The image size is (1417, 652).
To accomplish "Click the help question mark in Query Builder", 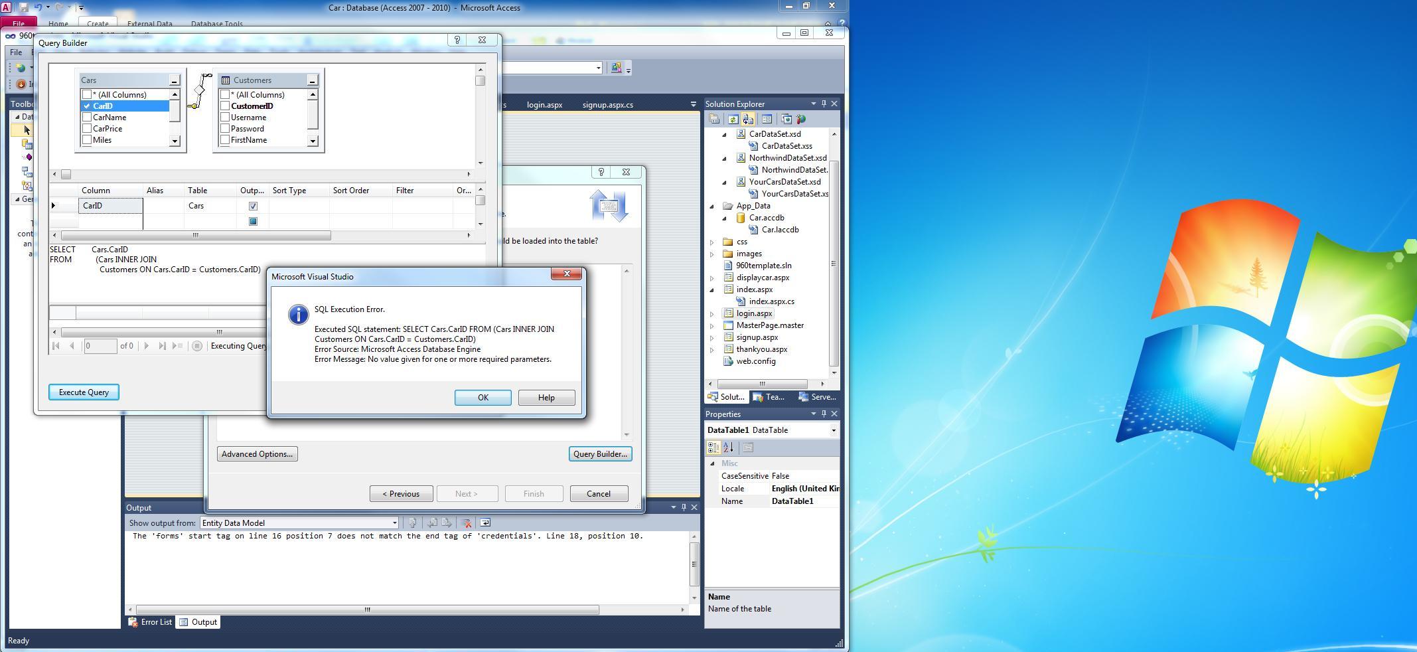I will [457, 41].
